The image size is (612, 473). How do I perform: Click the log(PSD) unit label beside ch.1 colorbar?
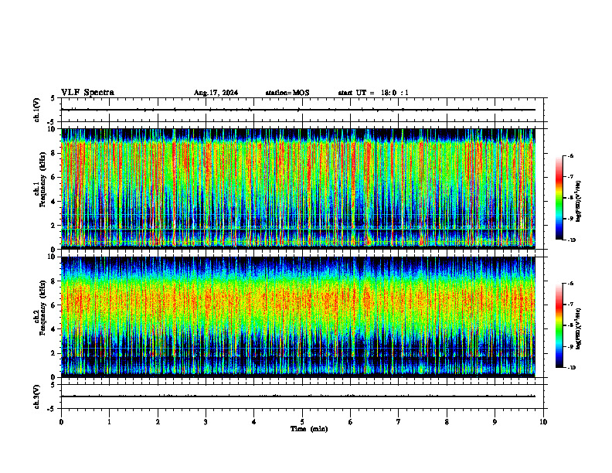tap(579, 202)
